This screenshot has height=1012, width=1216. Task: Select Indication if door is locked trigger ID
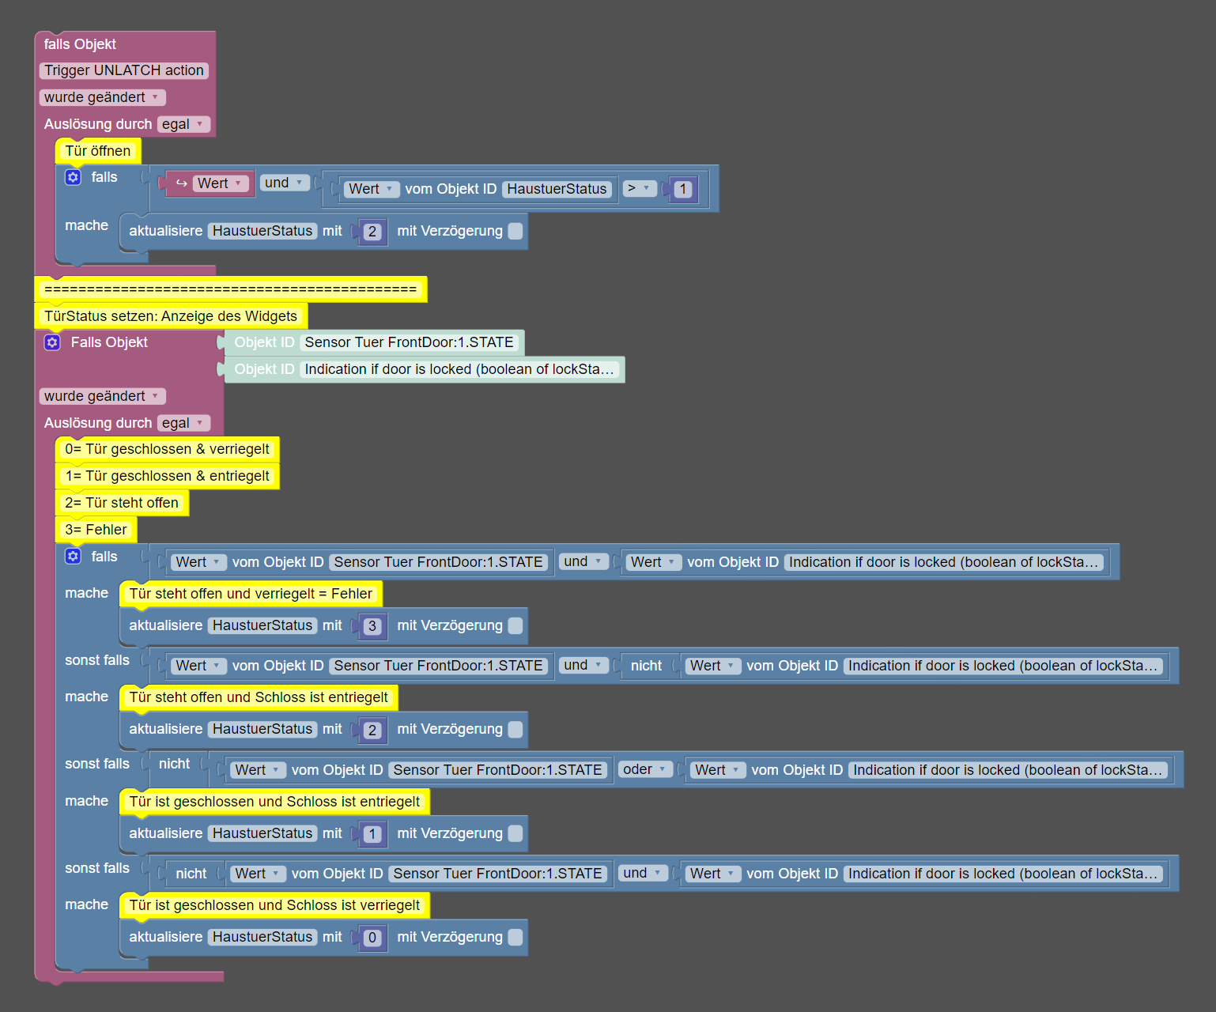click(459, 369)
